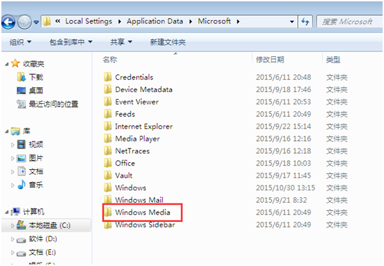Expand the 音乐 library node

tap(12, 186)
